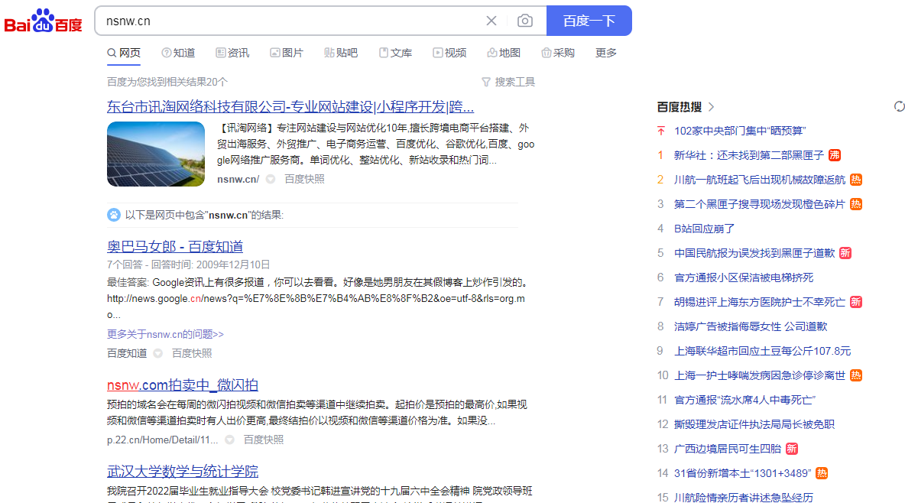This screenshot has height=503, width=905.
Task: Click the Baidu logo
Action: click(x=44, y=21)
